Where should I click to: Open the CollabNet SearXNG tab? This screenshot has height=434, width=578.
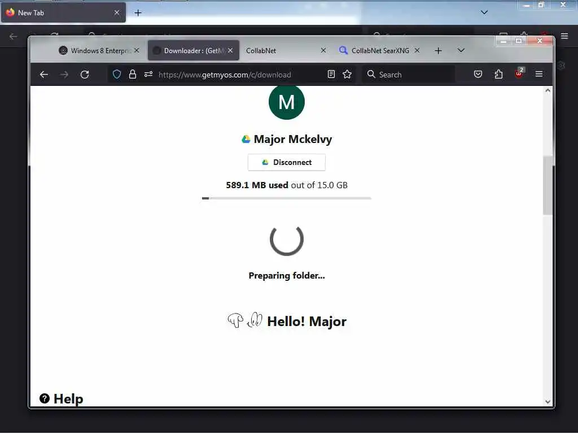coord(380,50)
